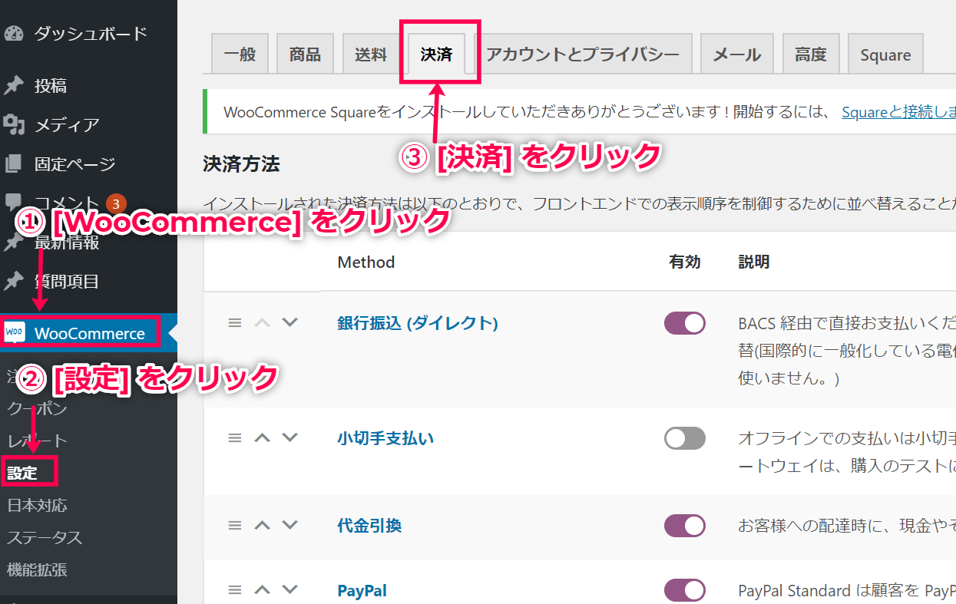Open the WooCommerce sidebar menu

(x=88, y=333)
